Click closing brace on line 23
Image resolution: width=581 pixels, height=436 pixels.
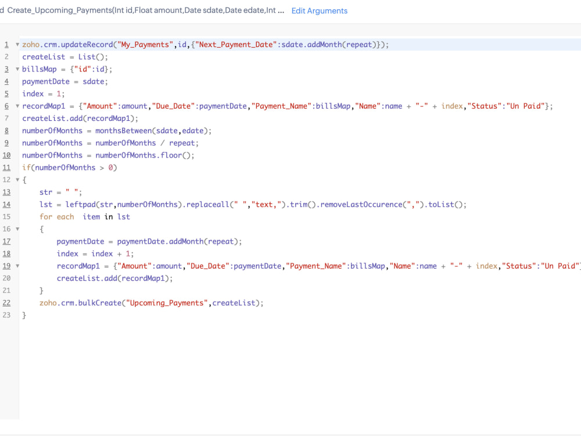coord(24,315)
